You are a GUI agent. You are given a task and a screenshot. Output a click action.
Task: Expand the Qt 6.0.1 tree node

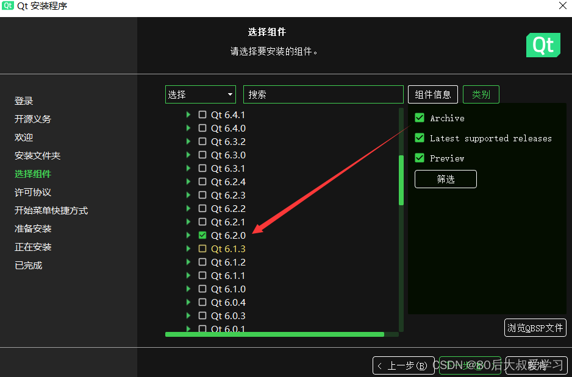click(187, 329)
